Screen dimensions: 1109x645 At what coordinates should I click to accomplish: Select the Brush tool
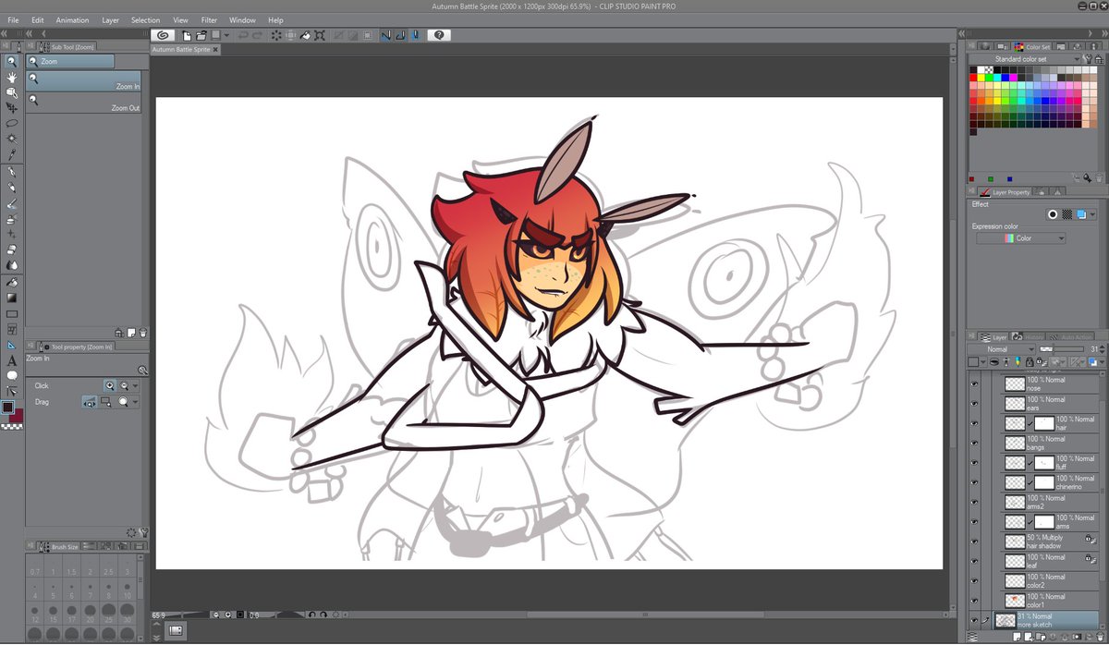pos(12,203)
